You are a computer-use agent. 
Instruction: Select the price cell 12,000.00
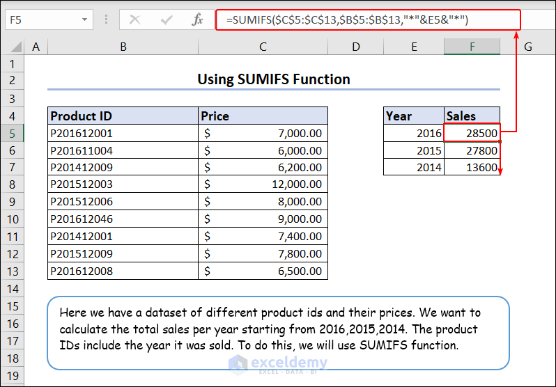(x=263, y=184)
